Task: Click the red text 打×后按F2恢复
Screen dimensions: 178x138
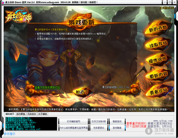Action: pyautogui.click(x=136, y=126)
